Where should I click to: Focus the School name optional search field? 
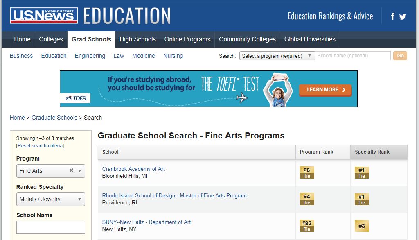pos(352,56)
